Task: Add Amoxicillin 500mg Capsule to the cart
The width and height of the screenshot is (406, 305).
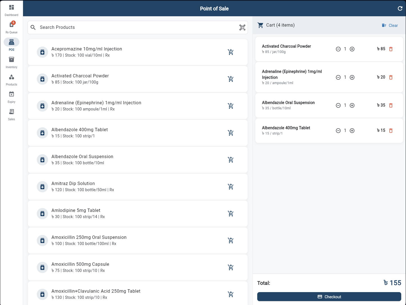Action: 231,267
